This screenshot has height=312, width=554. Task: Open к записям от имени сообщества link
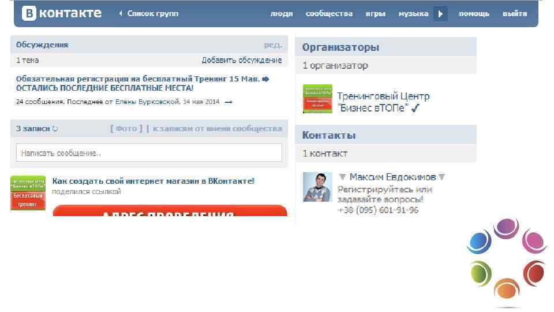pos(218,129)
